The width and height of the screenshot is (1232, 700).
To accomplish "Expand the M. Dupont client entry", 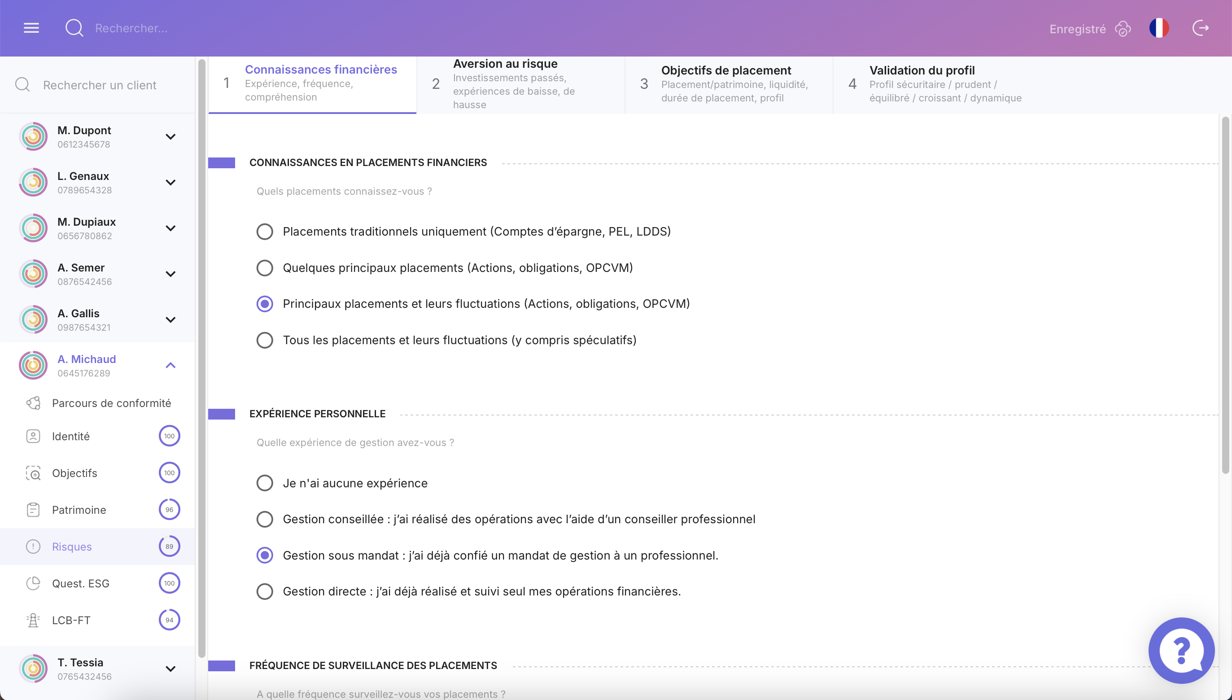I will [170, 136].
